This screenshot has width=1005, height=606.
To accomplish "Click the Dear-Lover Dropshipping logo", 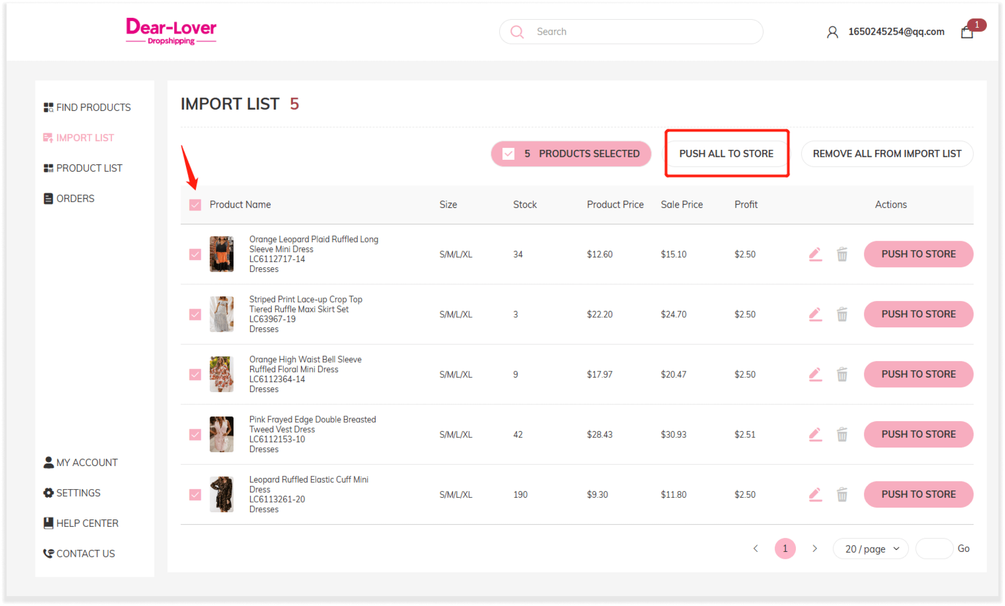I will point(171,31).
